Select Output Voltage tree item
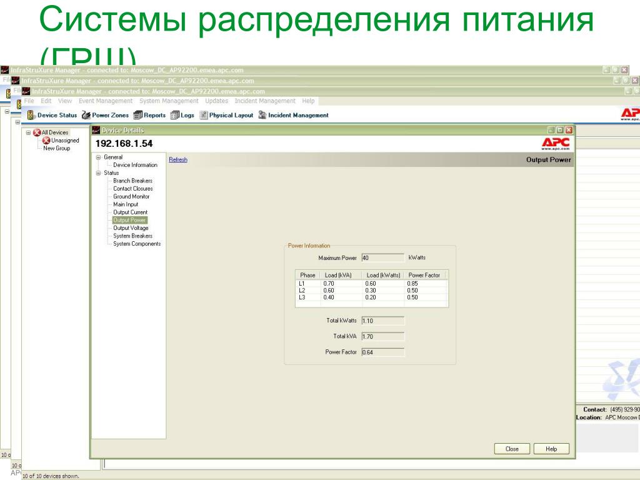This screenshot has width=640, height=480. [131, 227]
